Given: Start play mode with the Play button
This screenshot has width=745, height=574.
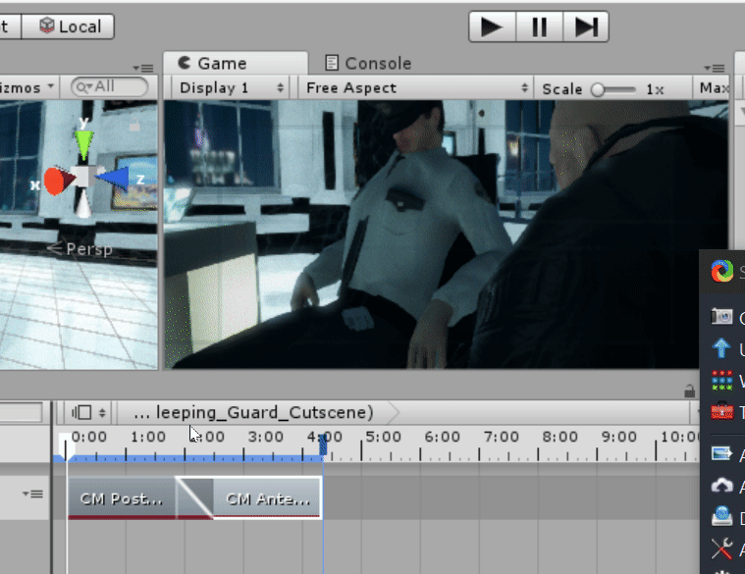Looking at the screenshot, I should coord(492,27).
